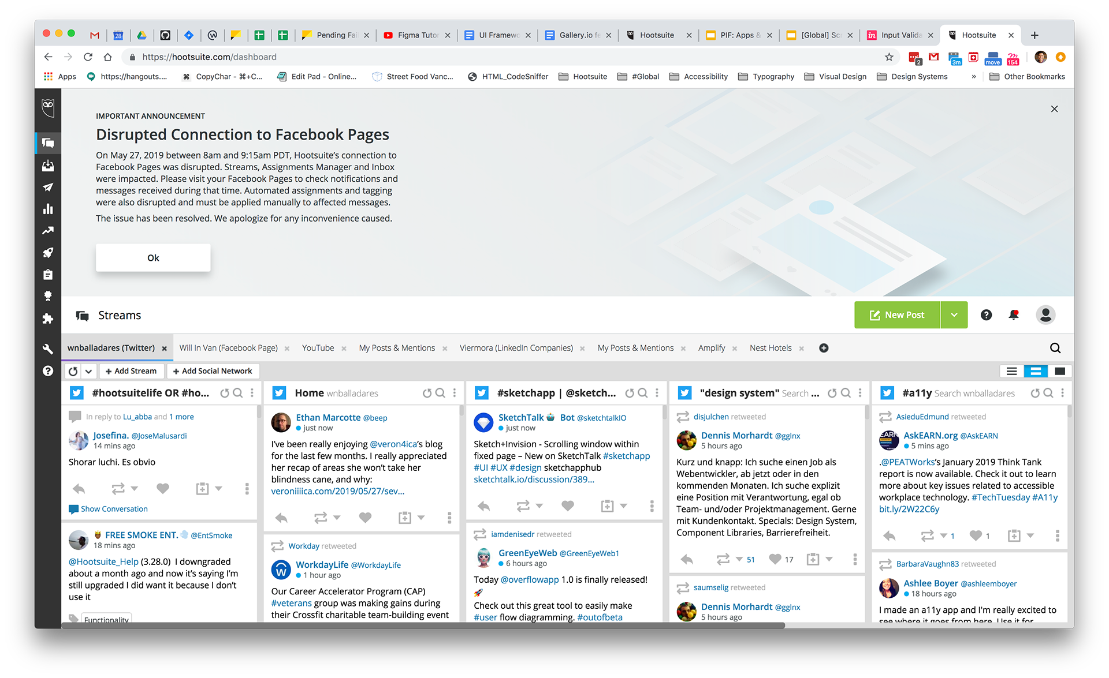Select the comfortable stream view toggle
The height and width of the screenshot is (678, 1109).
point(1060,371)
